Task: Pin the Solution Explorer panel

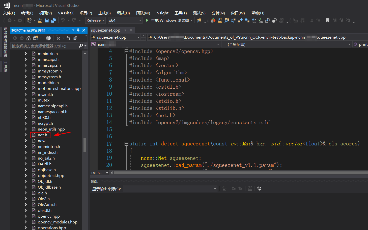Action: click(x=78, y=30)
